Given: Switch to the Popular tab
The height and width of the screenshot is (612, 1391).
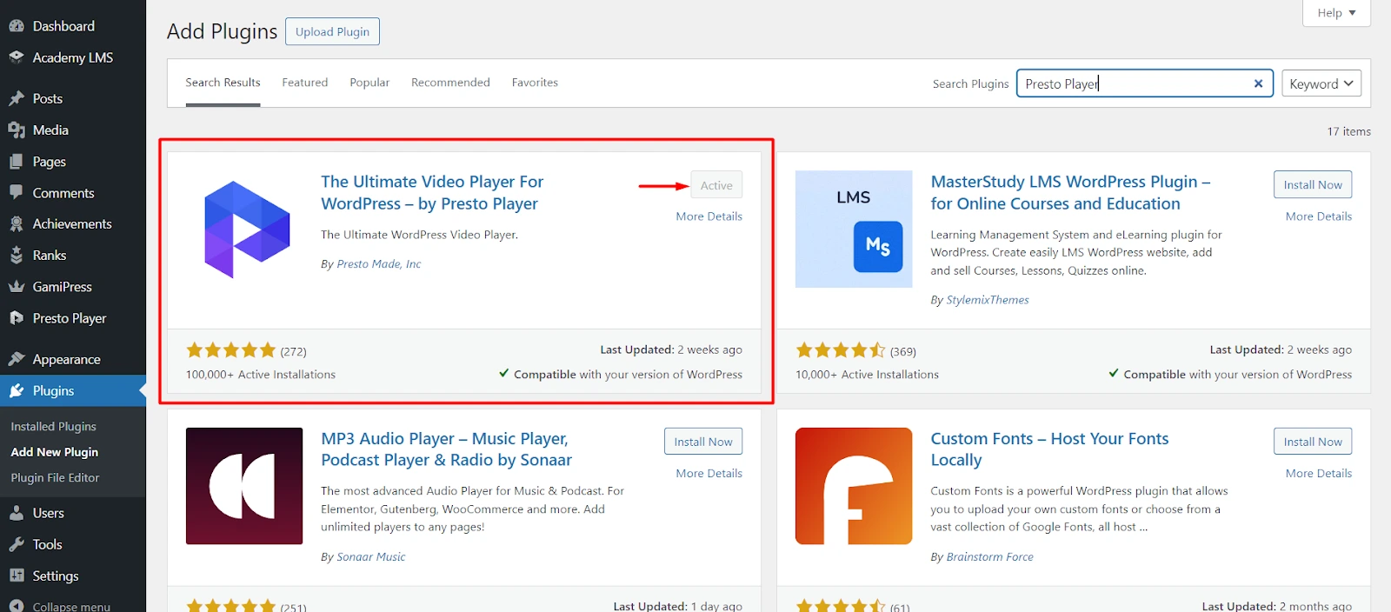Looking at the screenshot, I should 369,83.
